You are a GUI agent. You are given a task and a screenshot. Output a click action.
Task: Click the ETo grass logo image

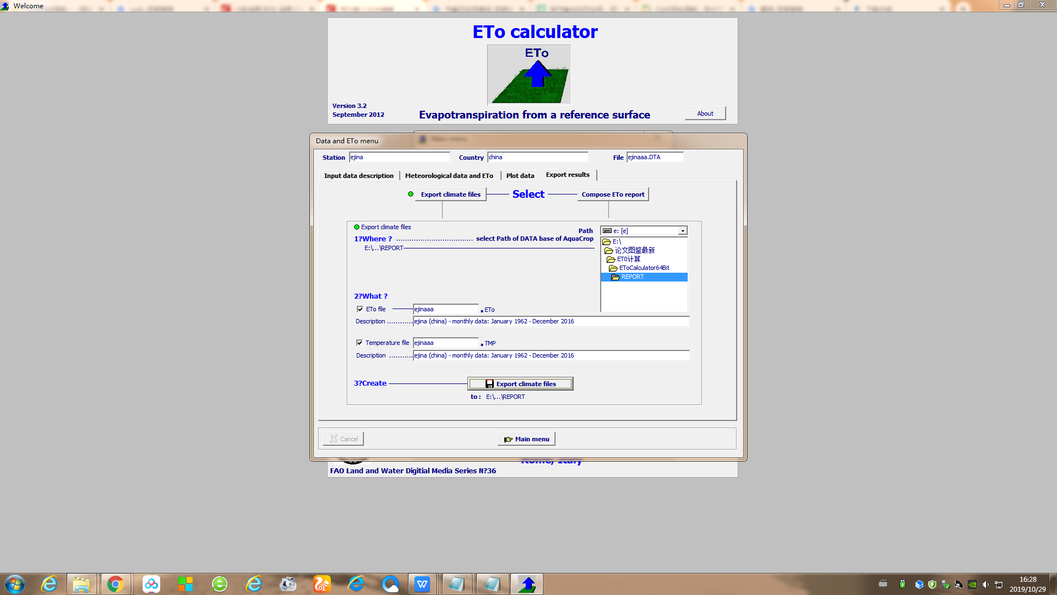(528, 75)
